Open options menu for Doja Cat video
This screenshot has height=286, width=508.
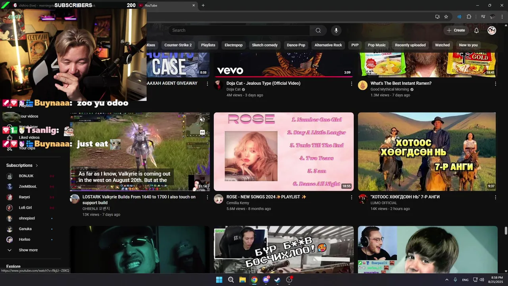point(351,84)
